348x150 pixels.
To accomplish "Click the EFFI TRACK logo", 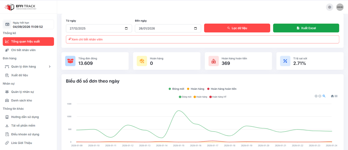I will pos(20,7).
